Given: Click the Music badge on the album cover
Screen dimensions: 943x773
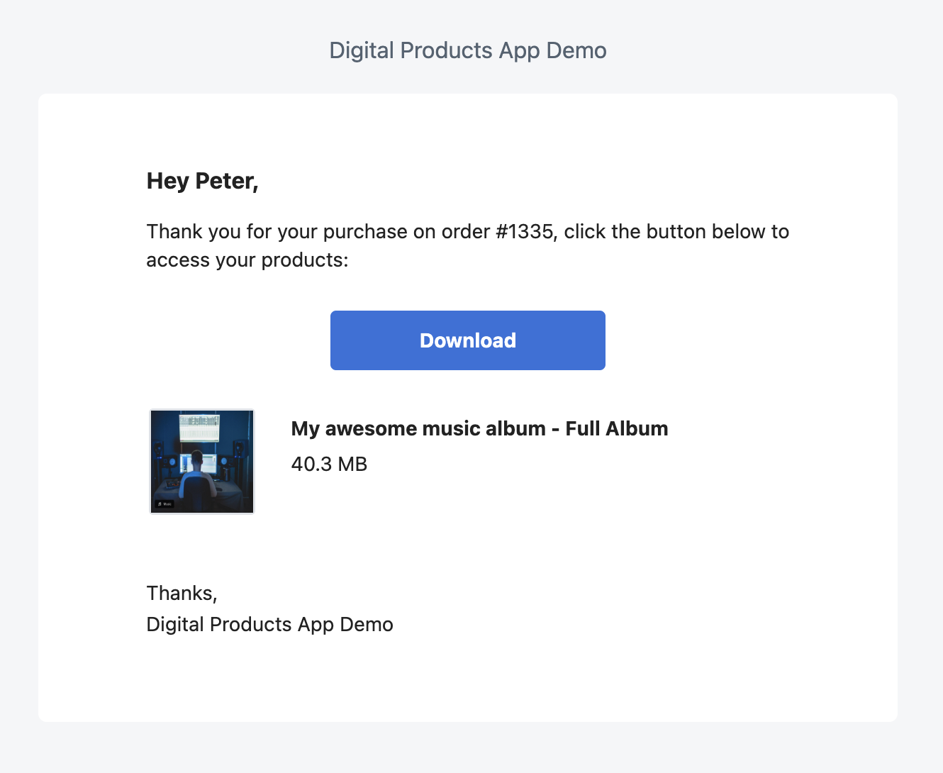Looking at the screenshot, I should point(164,504).
